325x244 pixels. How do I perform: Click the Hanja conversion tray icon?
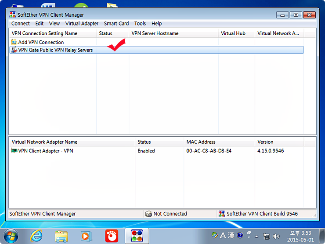click(231, 235)
